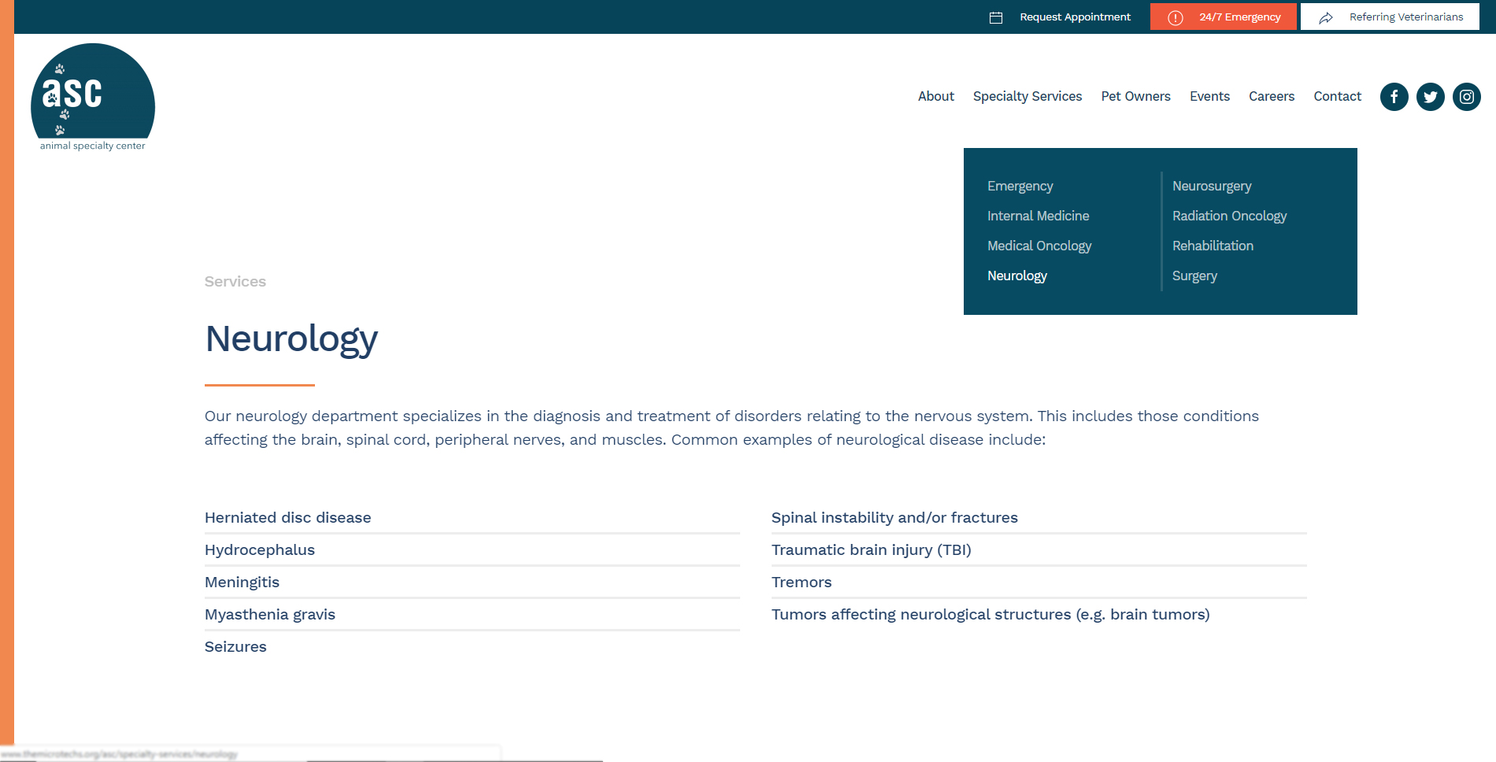The image size is (1496, 762).
Task: Open the About menu
Action: click(935, 96)
